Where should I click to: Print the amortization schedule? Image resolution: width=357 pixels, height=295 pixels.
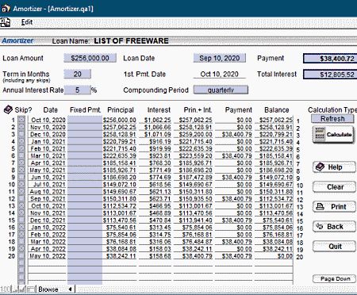tap(334, 206)
